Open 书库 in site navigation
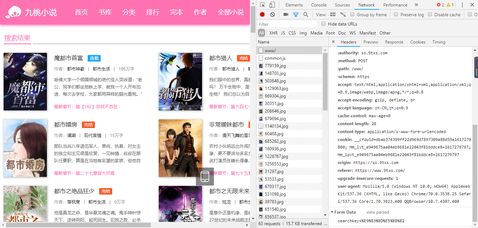The height and width of the screenshot is (228, 478). click(105, 12)
